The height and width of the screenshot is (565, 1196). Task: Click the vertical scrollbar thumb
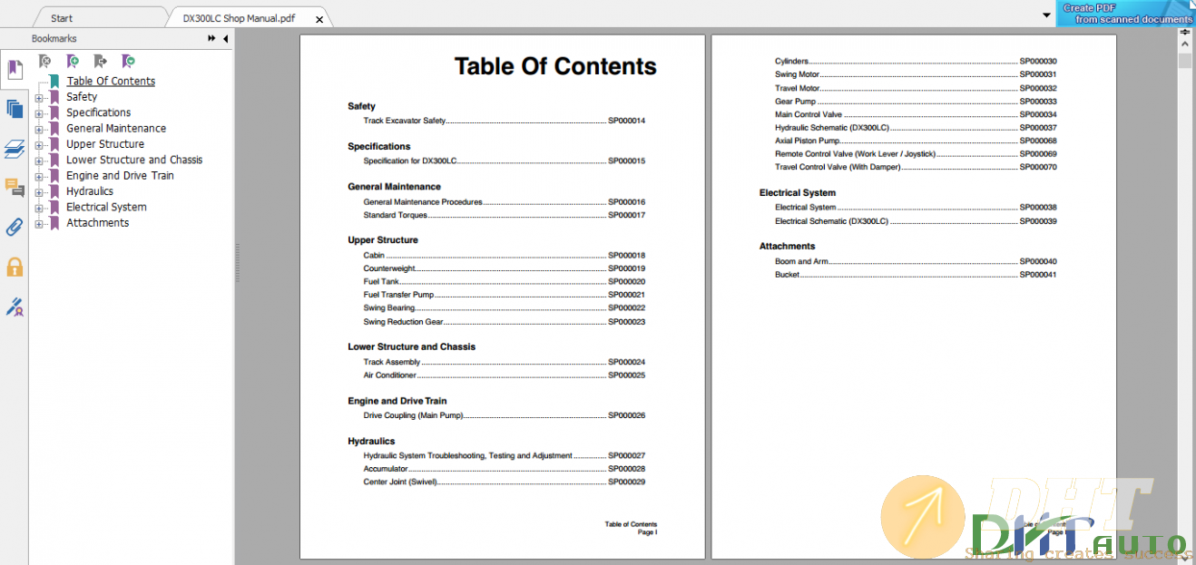1184,61
